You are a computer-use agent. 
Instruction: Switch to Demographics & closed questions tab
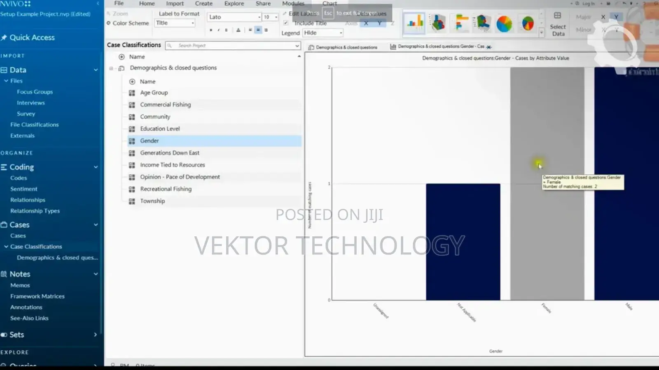pos(343,47)
